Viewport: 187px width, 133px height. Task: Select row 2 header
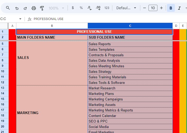pyautogui.click(x=4, y=37)
